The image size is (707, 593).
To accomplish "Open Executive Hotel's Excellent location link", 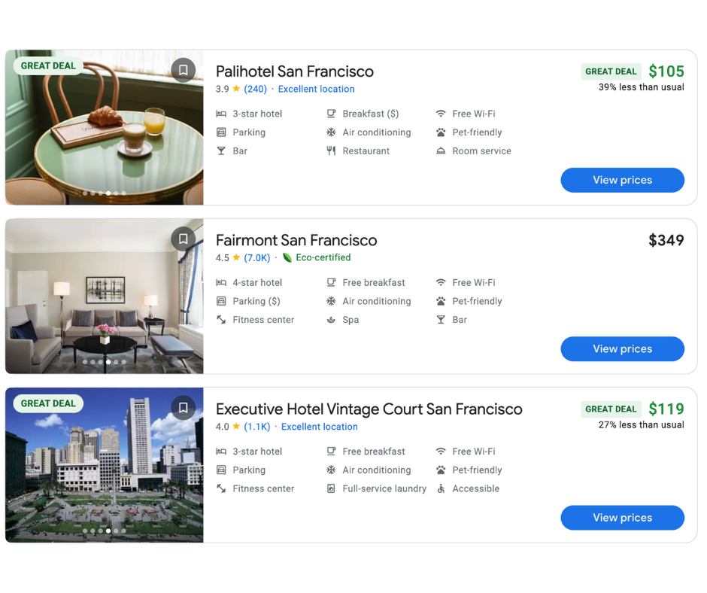I will pos(319,427).
